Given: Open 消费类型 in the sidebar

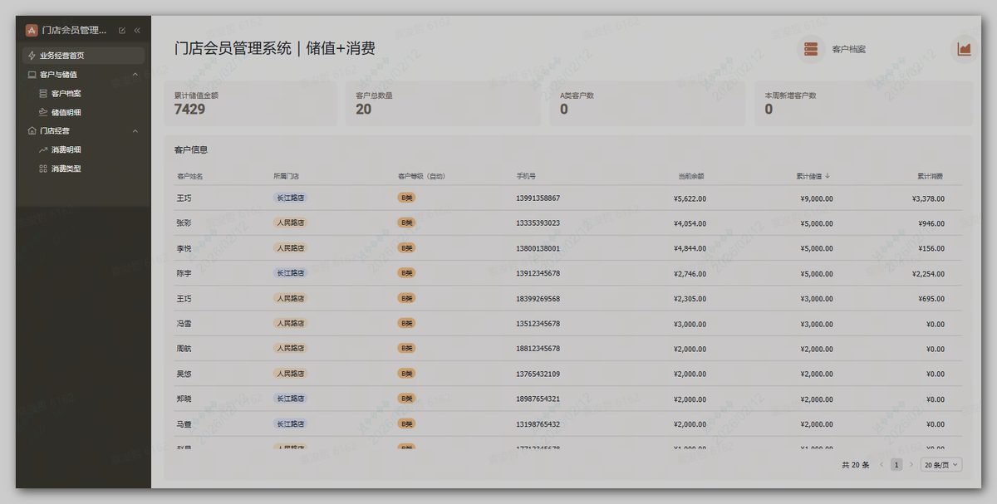Looking at the screenshot, I should tap(66, 169).
